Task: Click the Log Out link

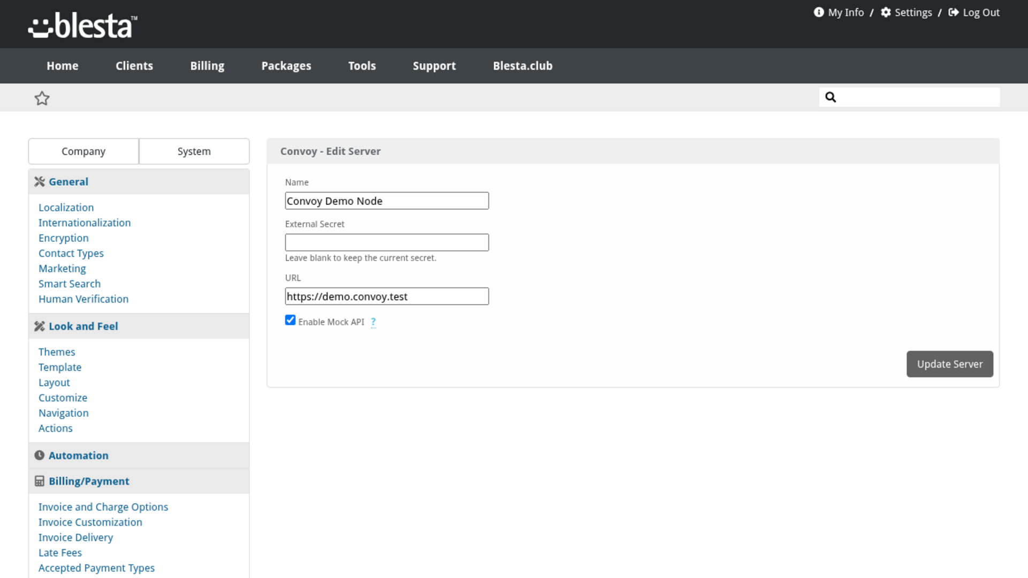Action: 981,12
